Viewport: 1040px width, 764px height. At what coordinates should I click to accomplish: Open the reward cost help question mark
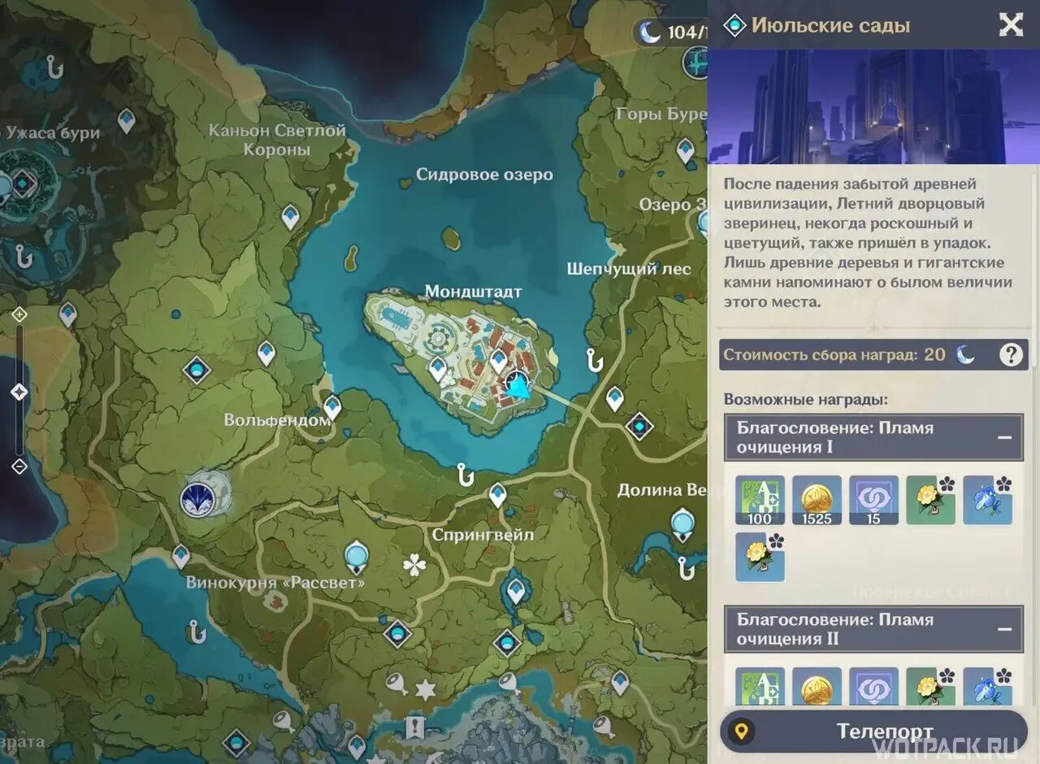(x=1011, y=354)
